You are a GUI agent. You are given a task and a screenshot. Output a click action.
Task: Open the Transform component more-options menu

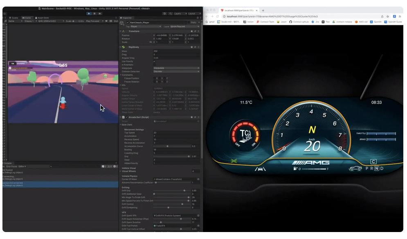(198, 31)
